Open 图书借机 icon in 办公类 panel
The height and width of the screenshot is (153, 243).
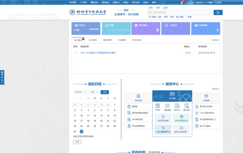pos(186,107)
